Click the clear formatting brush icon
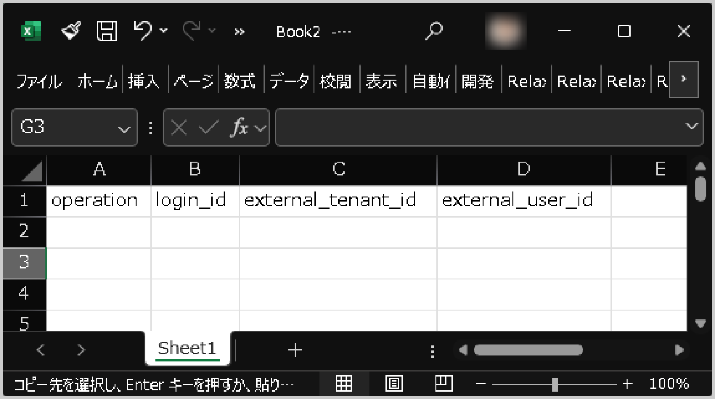The width and height of the screenshot is (715, 399). (x=71, y=31)
